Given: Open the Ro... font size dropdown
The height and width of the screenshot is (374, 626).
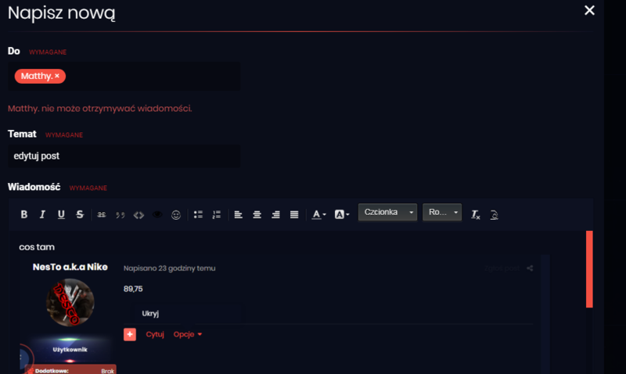Looking at the screenshot, I should pos(442,212).
